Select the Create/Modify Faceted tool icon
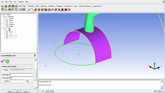Screen dimensions: 165x93 (42, 10)
